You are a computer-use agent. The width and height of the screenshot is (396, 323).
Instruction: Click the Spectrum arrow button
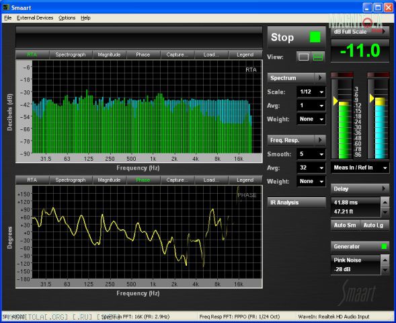click(x=320, y=78)
